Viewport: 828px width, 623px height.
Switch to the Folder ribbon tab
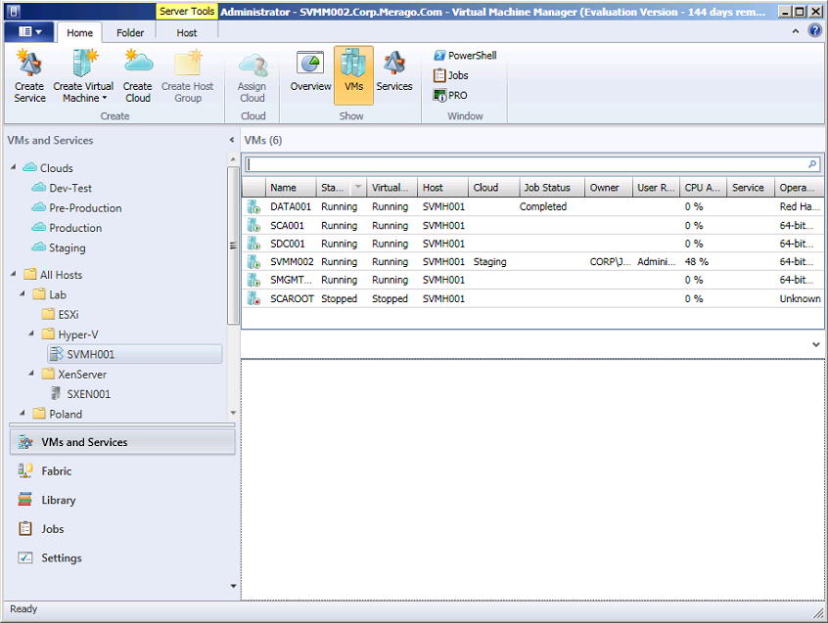pos(130,32)
